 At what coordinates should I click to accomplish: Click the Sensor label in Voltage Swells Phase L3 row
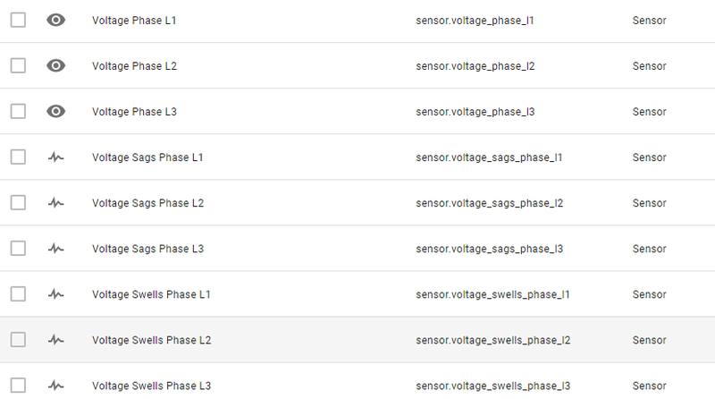tap(649, 385)
